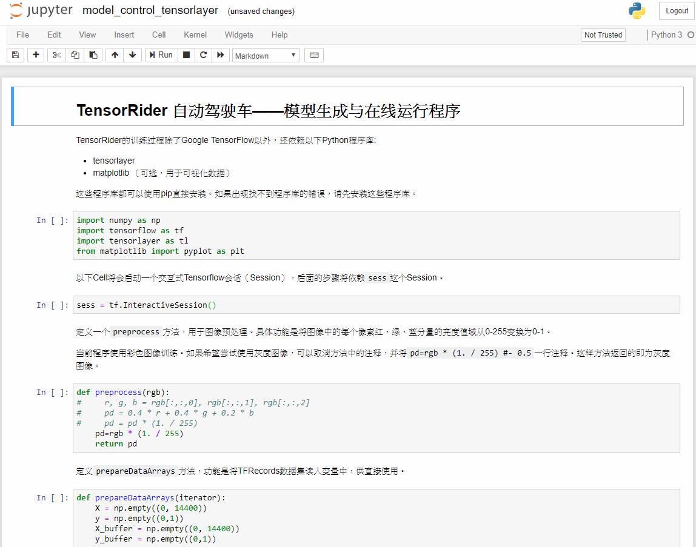Click into the import numpy code cell
The height and width of the screenshot is (547, 696).
pyautogui.click(x=376, y=236)
